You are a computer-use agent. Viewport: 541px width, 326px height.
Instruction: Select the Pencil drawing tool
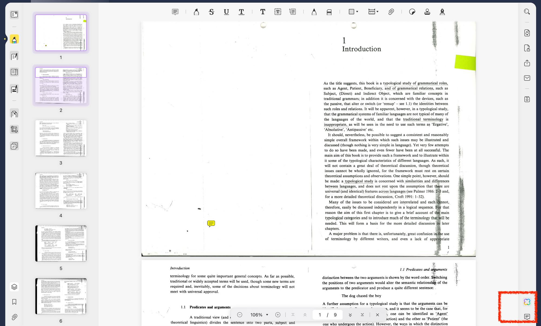(x=314, y=12)
